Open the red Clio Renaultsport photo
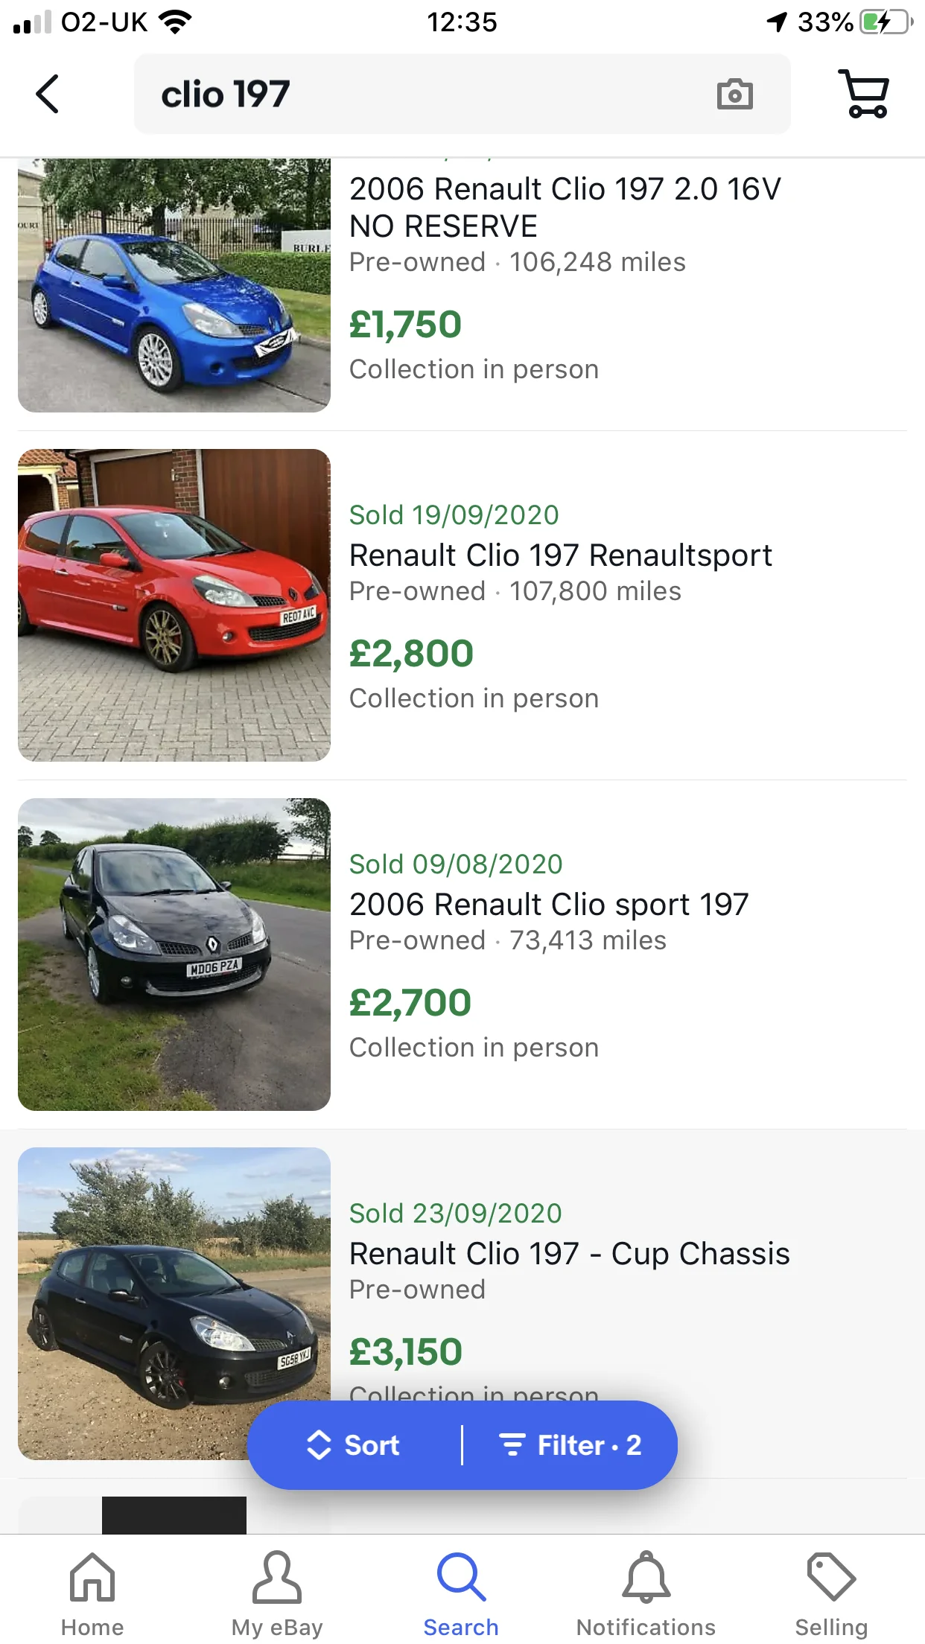The height and width of the screenshot is (1644, 925). (174, 605)
